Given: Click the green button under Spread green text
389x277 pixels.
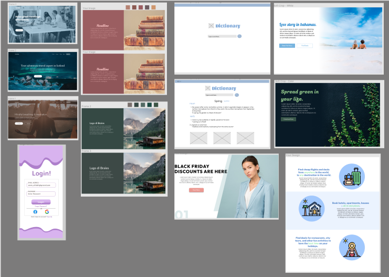Looking at the screenshot, I should [x=288, y=119].
